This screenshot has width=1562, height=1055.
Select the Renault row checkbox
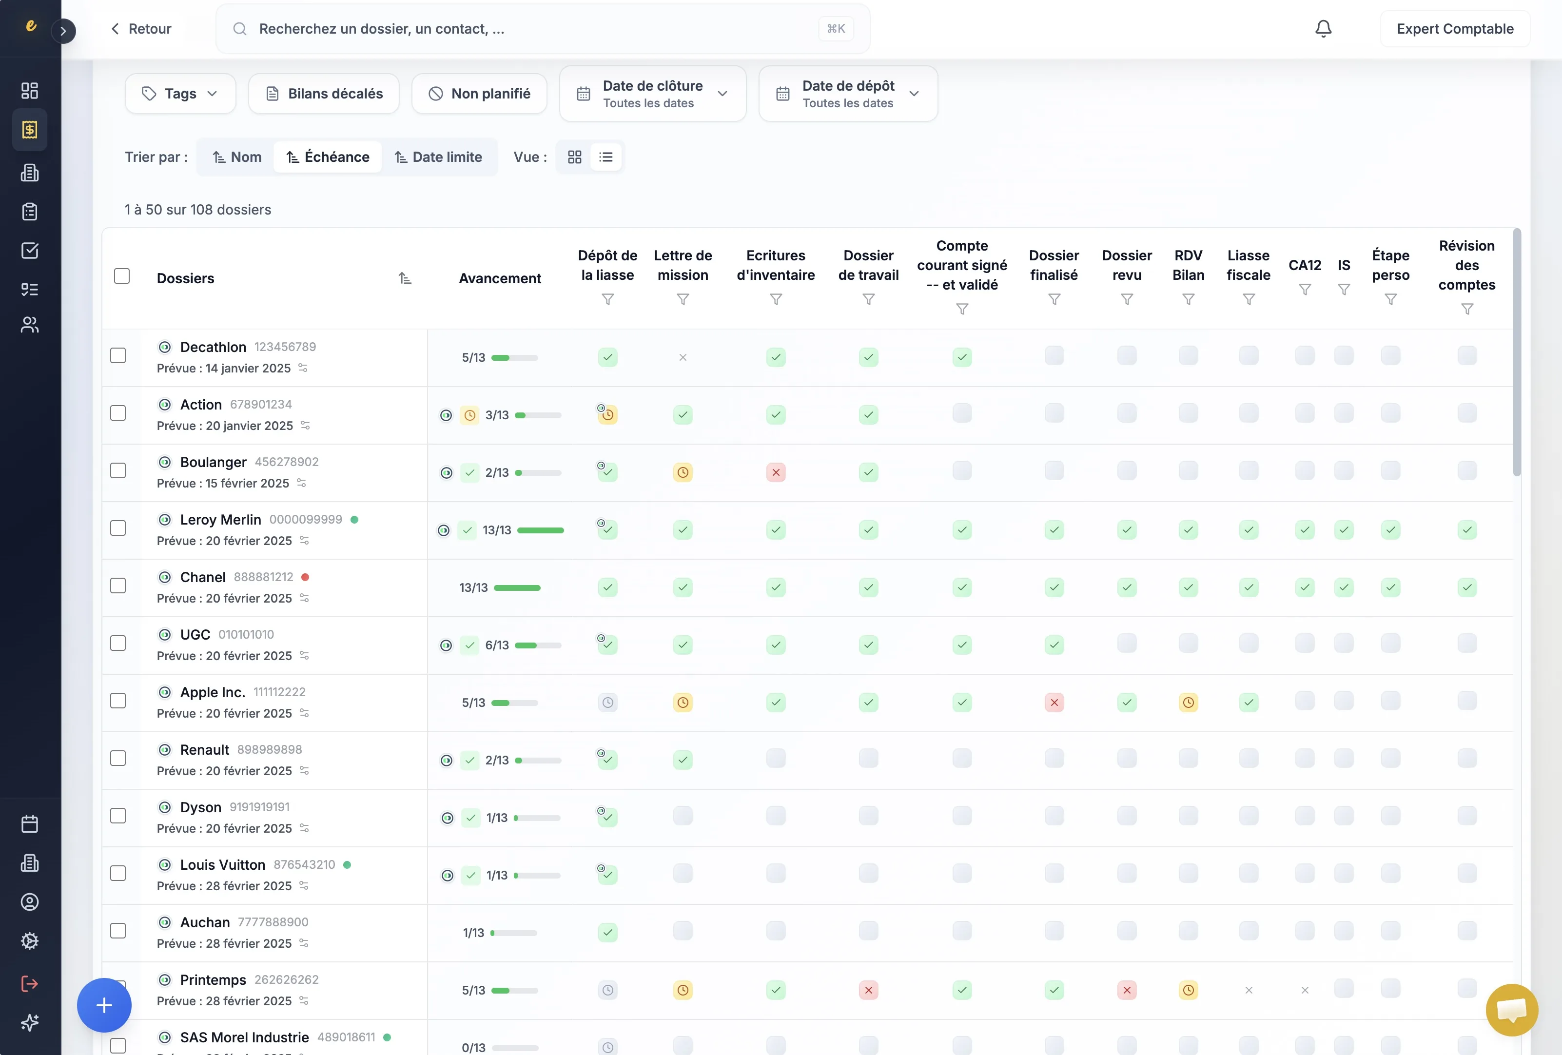118,758
